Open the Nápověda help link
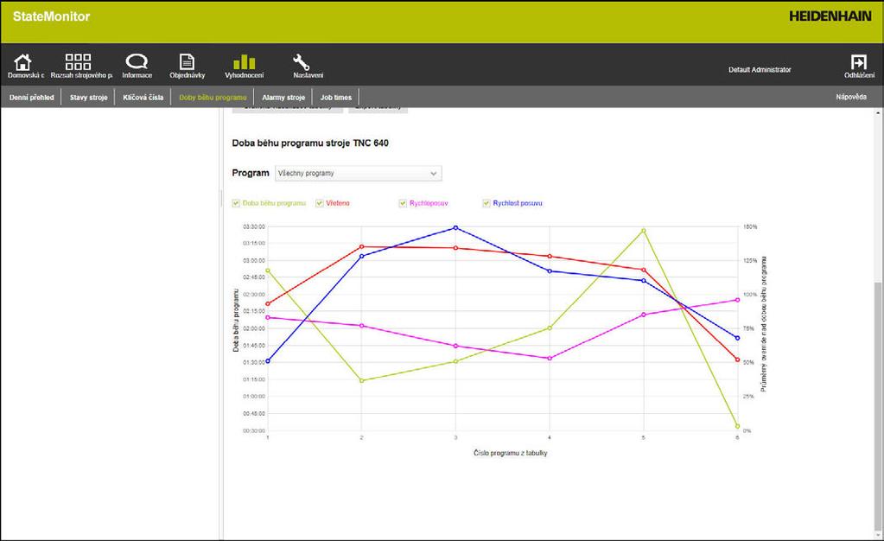884x541 pixels. (851, 97)
